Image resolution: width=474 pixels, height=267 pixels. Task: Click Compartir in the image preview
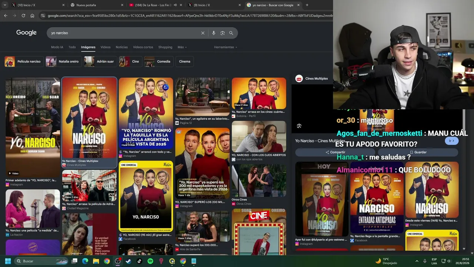coord(336,152)
